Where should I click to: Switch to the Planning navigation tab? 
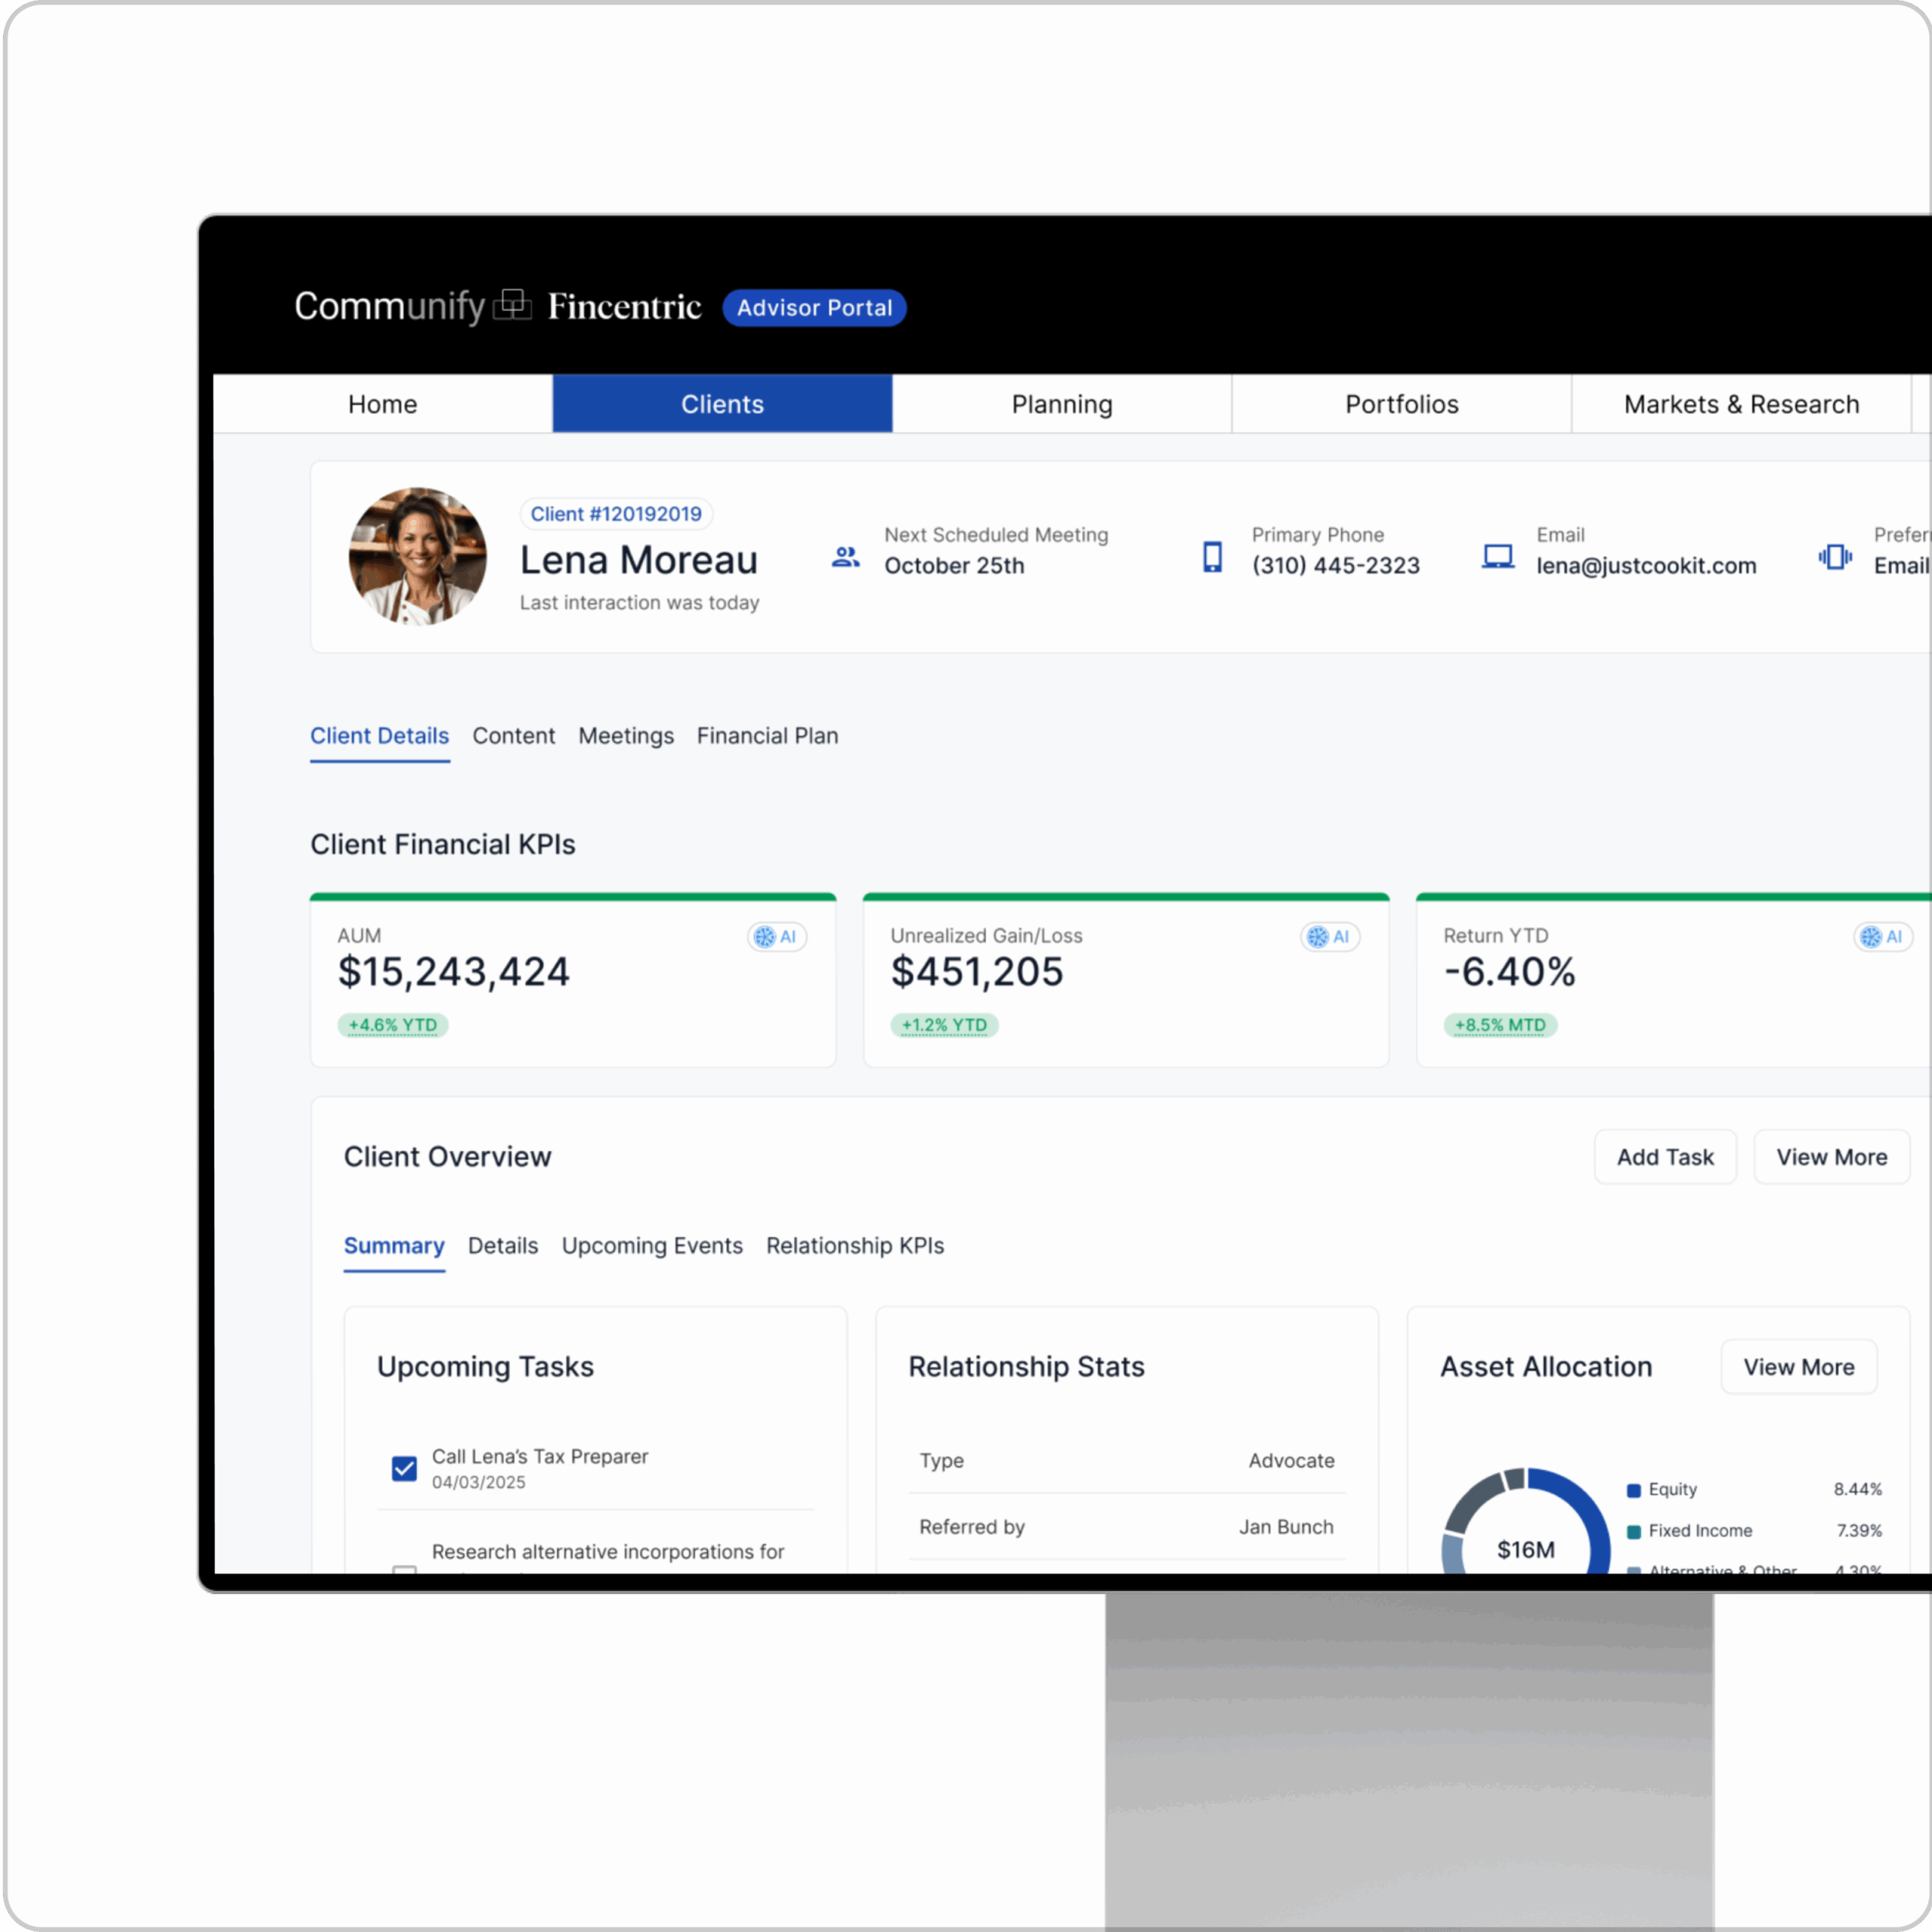point(1061,404)
